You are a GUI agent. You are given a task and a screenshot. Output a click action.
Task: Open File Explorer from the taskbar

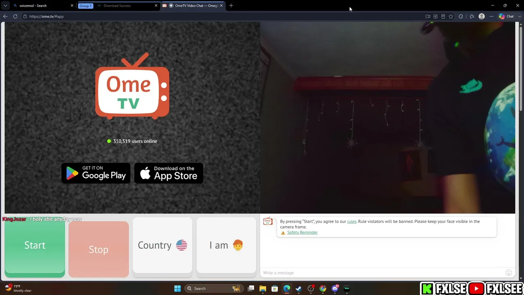click(263, 288)
